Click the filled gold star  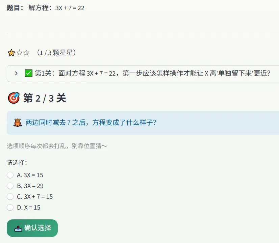[x=11, y=53]
